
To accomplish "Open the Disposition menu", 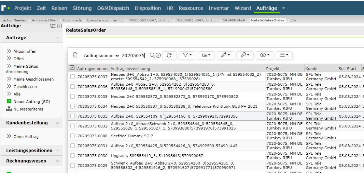I will [x=148, y=8].
